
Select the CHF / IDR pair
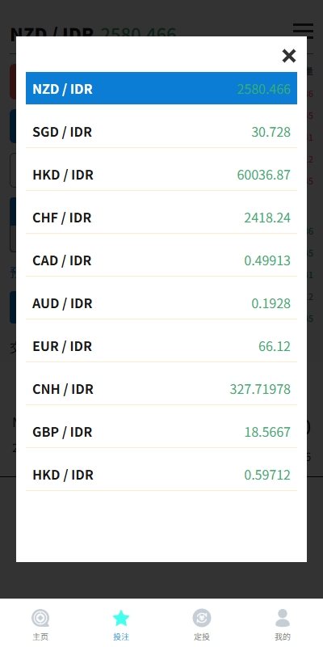(x=161, y=218)
